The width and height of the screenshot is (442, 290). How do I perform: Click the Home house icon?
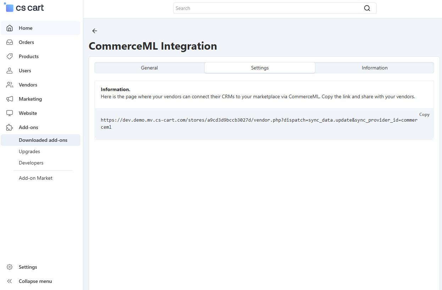click(x=10, y=28)
